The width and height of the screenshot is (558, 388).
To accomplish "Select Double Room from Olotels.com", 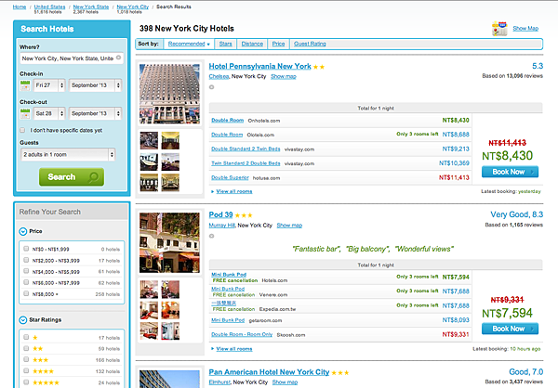I will [x=227, y=135].
